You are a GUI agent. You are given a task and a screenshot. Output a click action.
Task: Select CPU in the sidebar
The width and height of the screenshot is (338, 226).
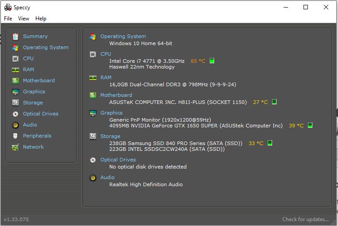click(x=28, y=58)
